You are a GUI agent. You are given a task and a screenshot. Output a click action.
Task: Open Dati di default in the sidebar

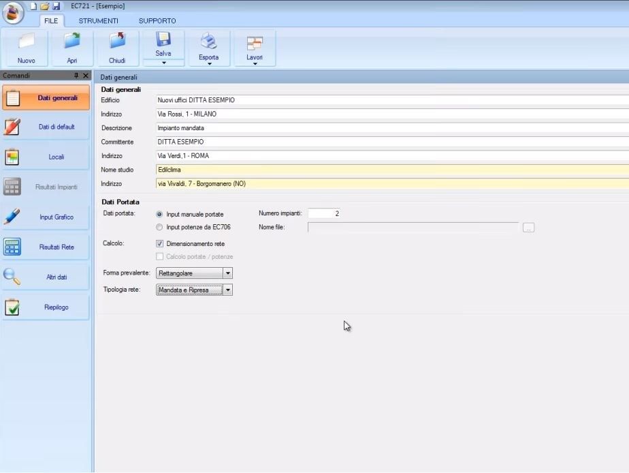[46, 127]
